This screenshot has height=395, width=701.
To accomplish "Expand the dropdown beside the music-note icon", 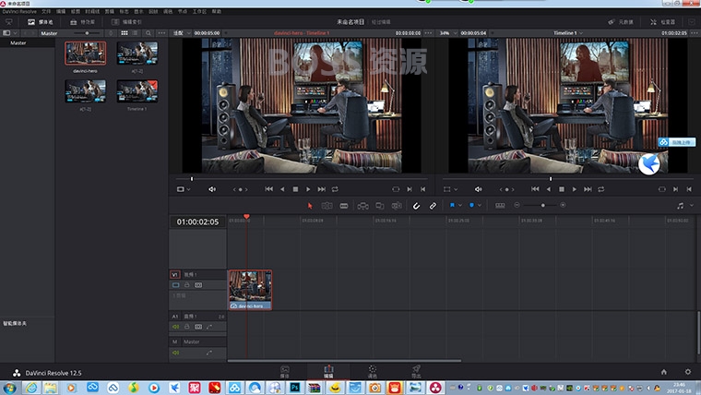I will click(692, 206).
